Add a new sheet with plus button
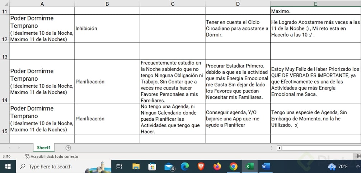This screenshot has height=173, width=361. click(68, 148)
